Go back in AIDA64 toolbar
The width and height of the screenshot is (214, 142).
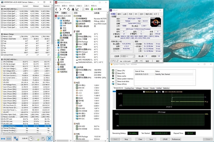56,9
